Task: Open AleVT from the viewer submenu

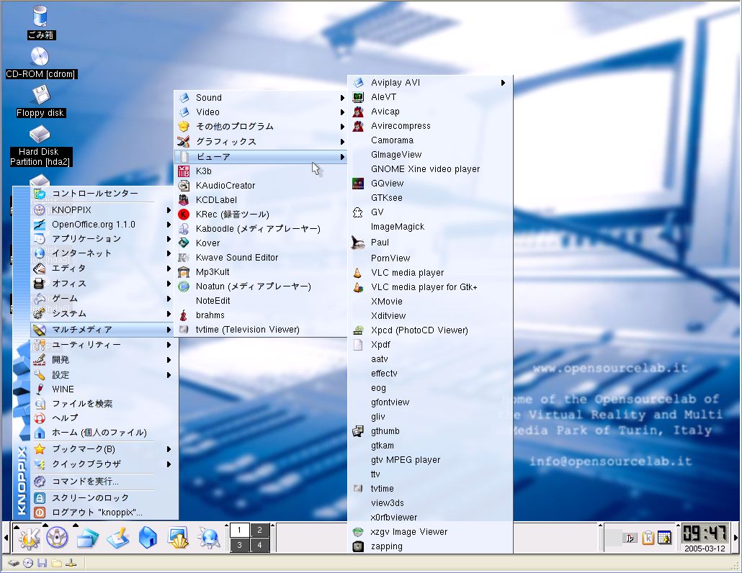Action: 430,97
